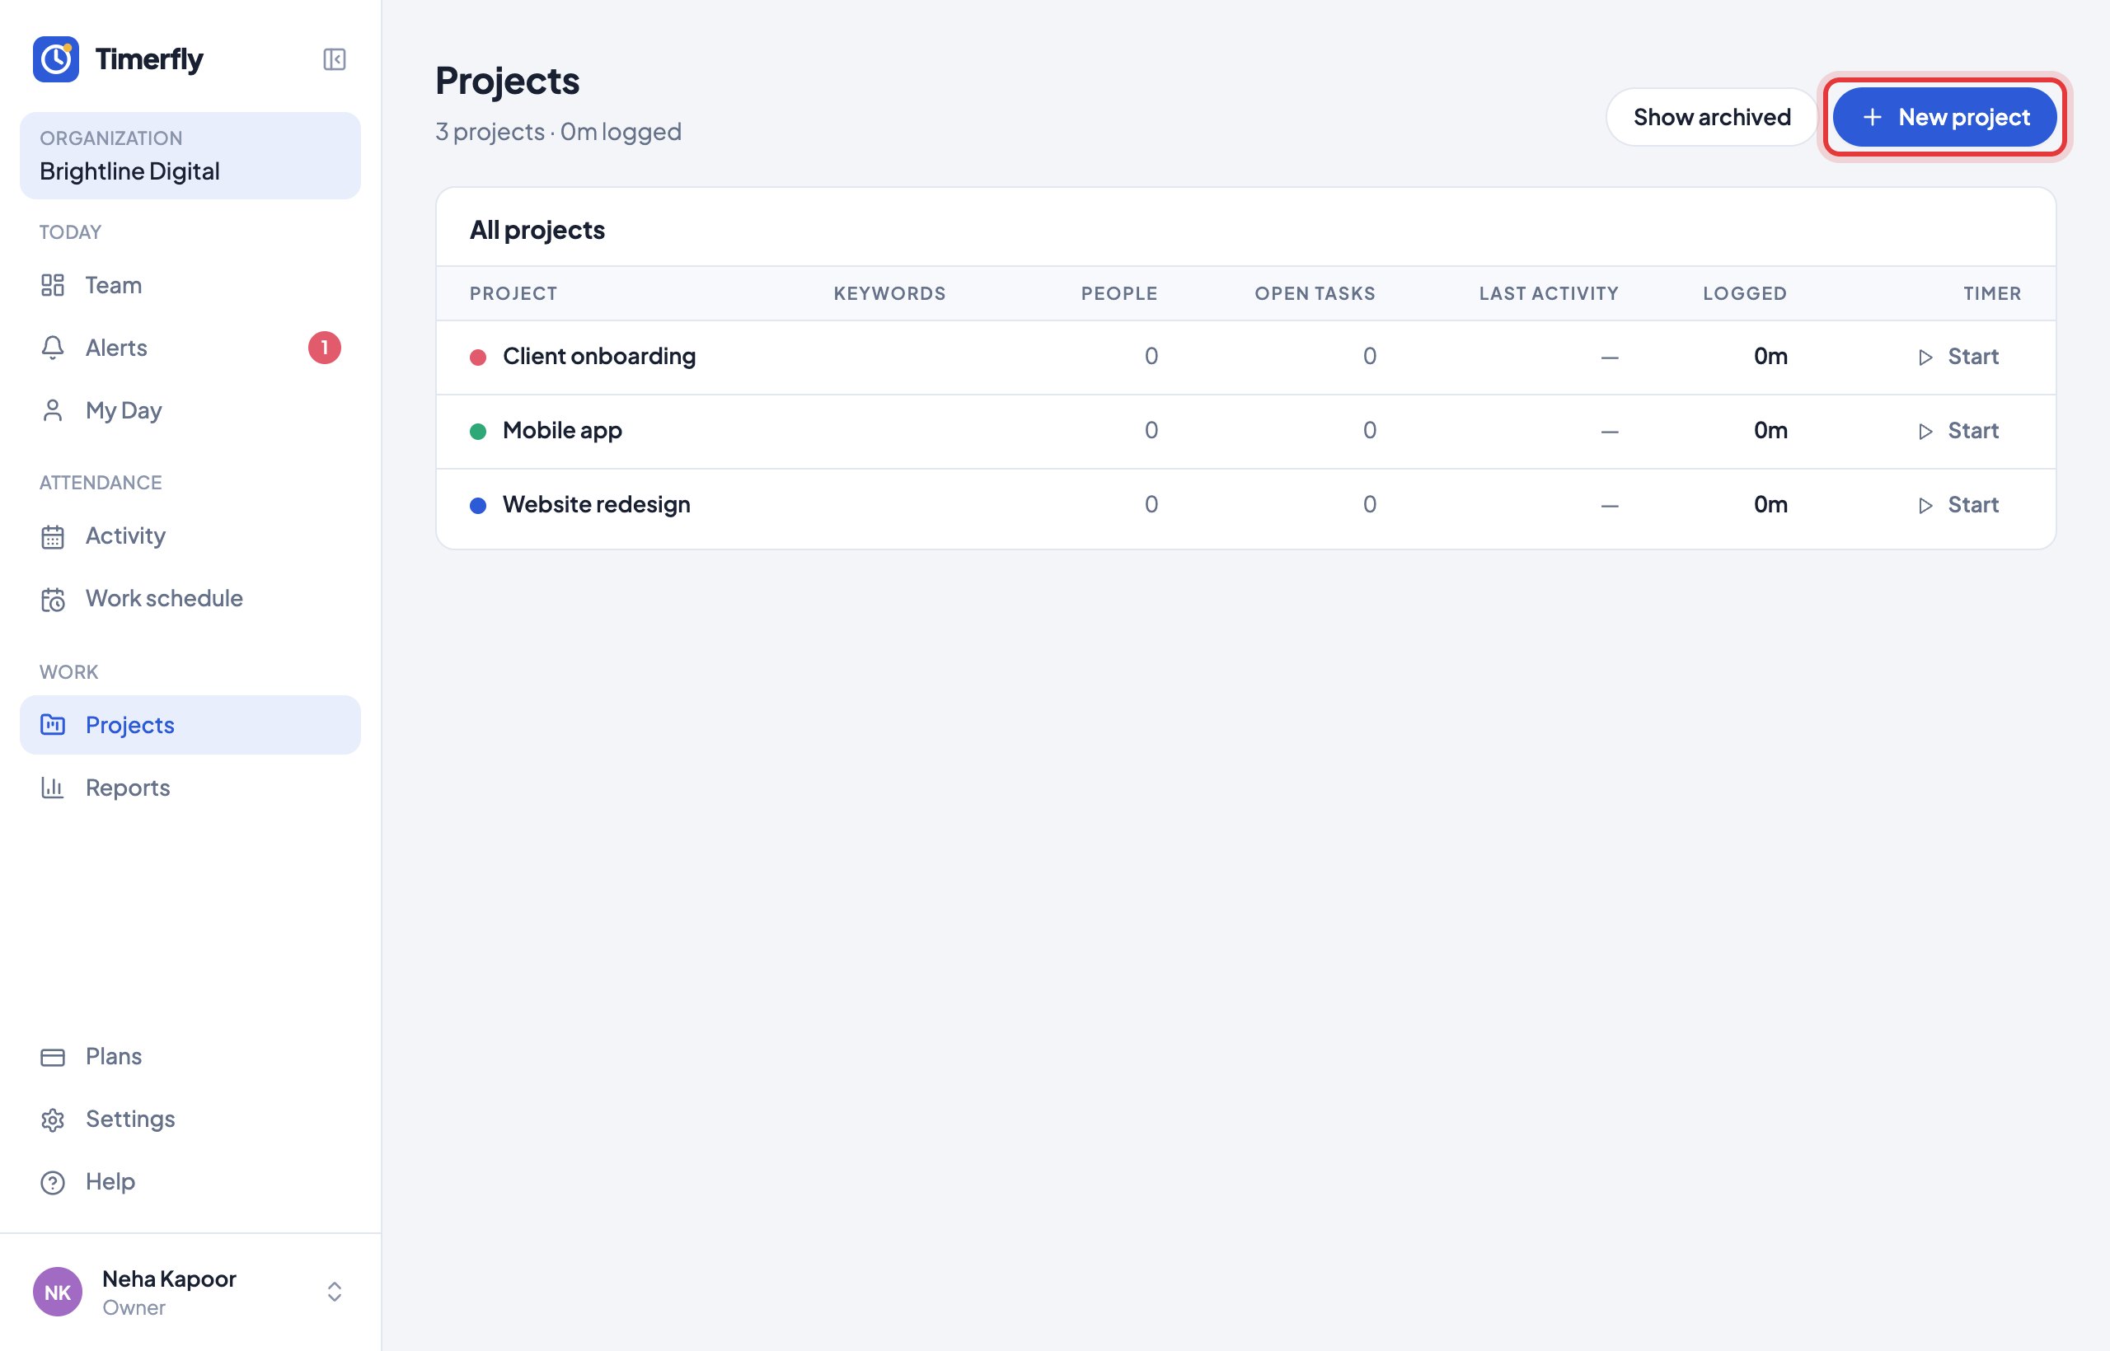
Task: Click the Activity calendar icon
Action: 53,536
